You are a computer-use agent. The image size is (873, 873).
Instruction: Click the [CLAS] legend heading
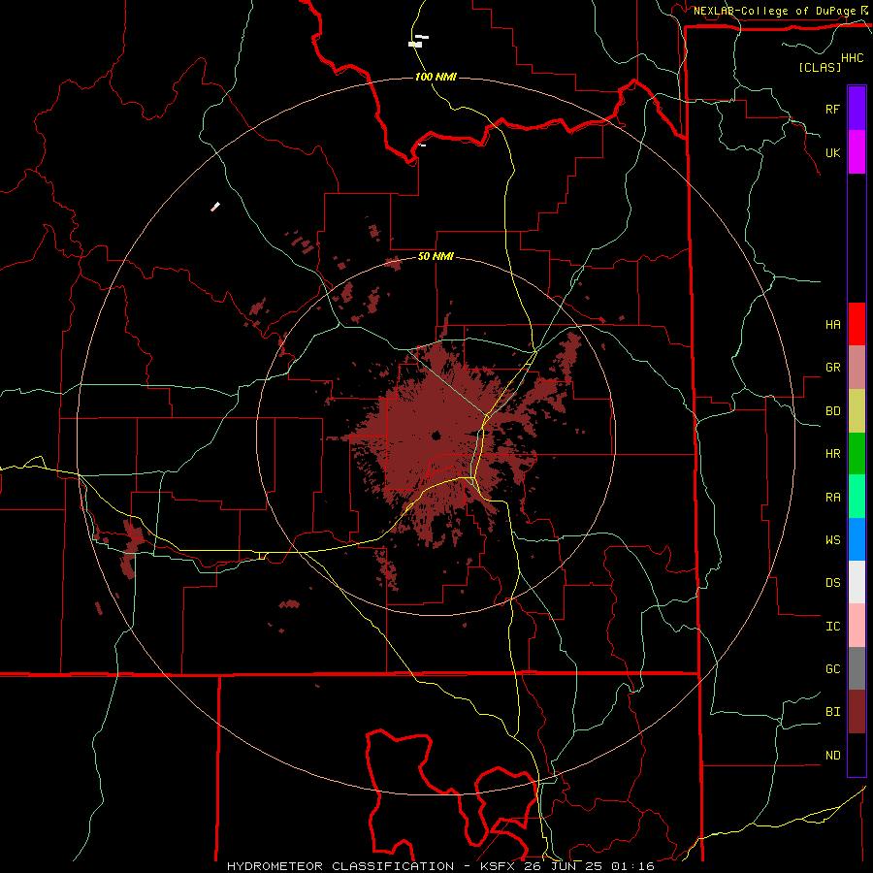click(x=820, y=67)
